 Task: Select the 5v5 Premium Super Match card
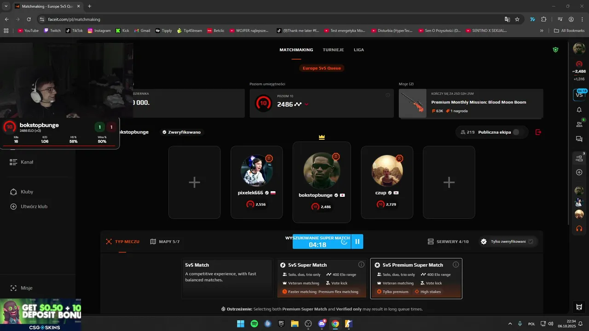pyautogui.click(x=416, y=279)
